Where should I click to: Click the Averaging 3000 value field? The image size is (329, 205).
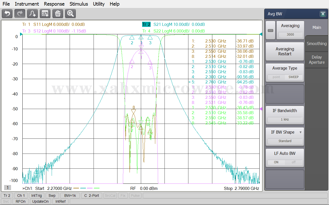290,35
